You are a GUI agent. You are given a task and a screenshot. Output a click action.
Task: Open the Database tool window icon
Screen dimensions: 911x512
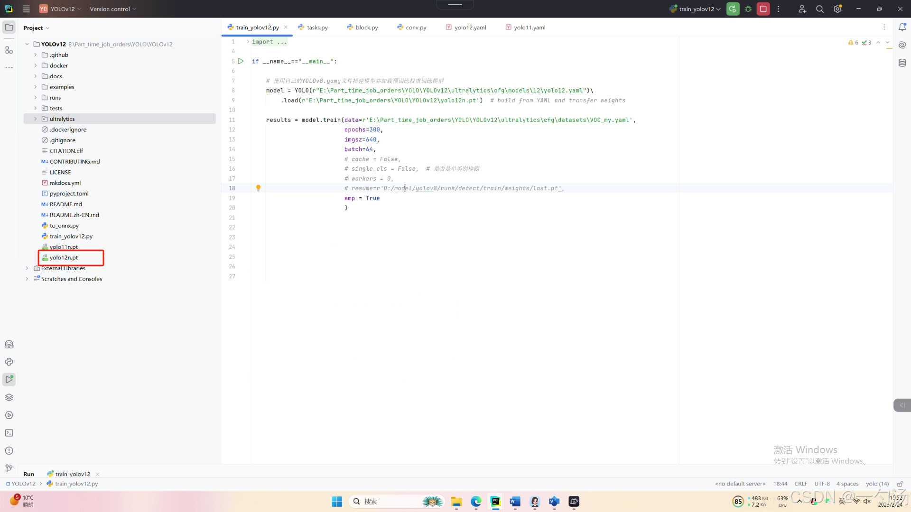click(x=902, y=63)
